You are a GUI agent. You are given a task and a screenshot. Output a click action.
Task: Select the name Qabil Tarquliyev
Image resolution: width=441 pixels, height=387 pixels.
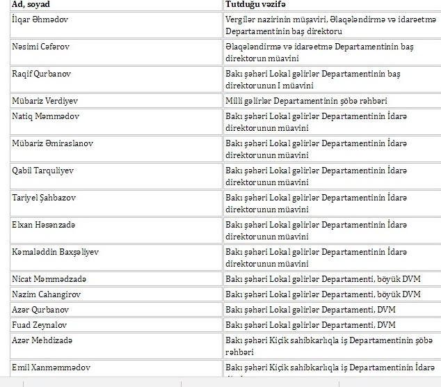(x=42, y=171)
